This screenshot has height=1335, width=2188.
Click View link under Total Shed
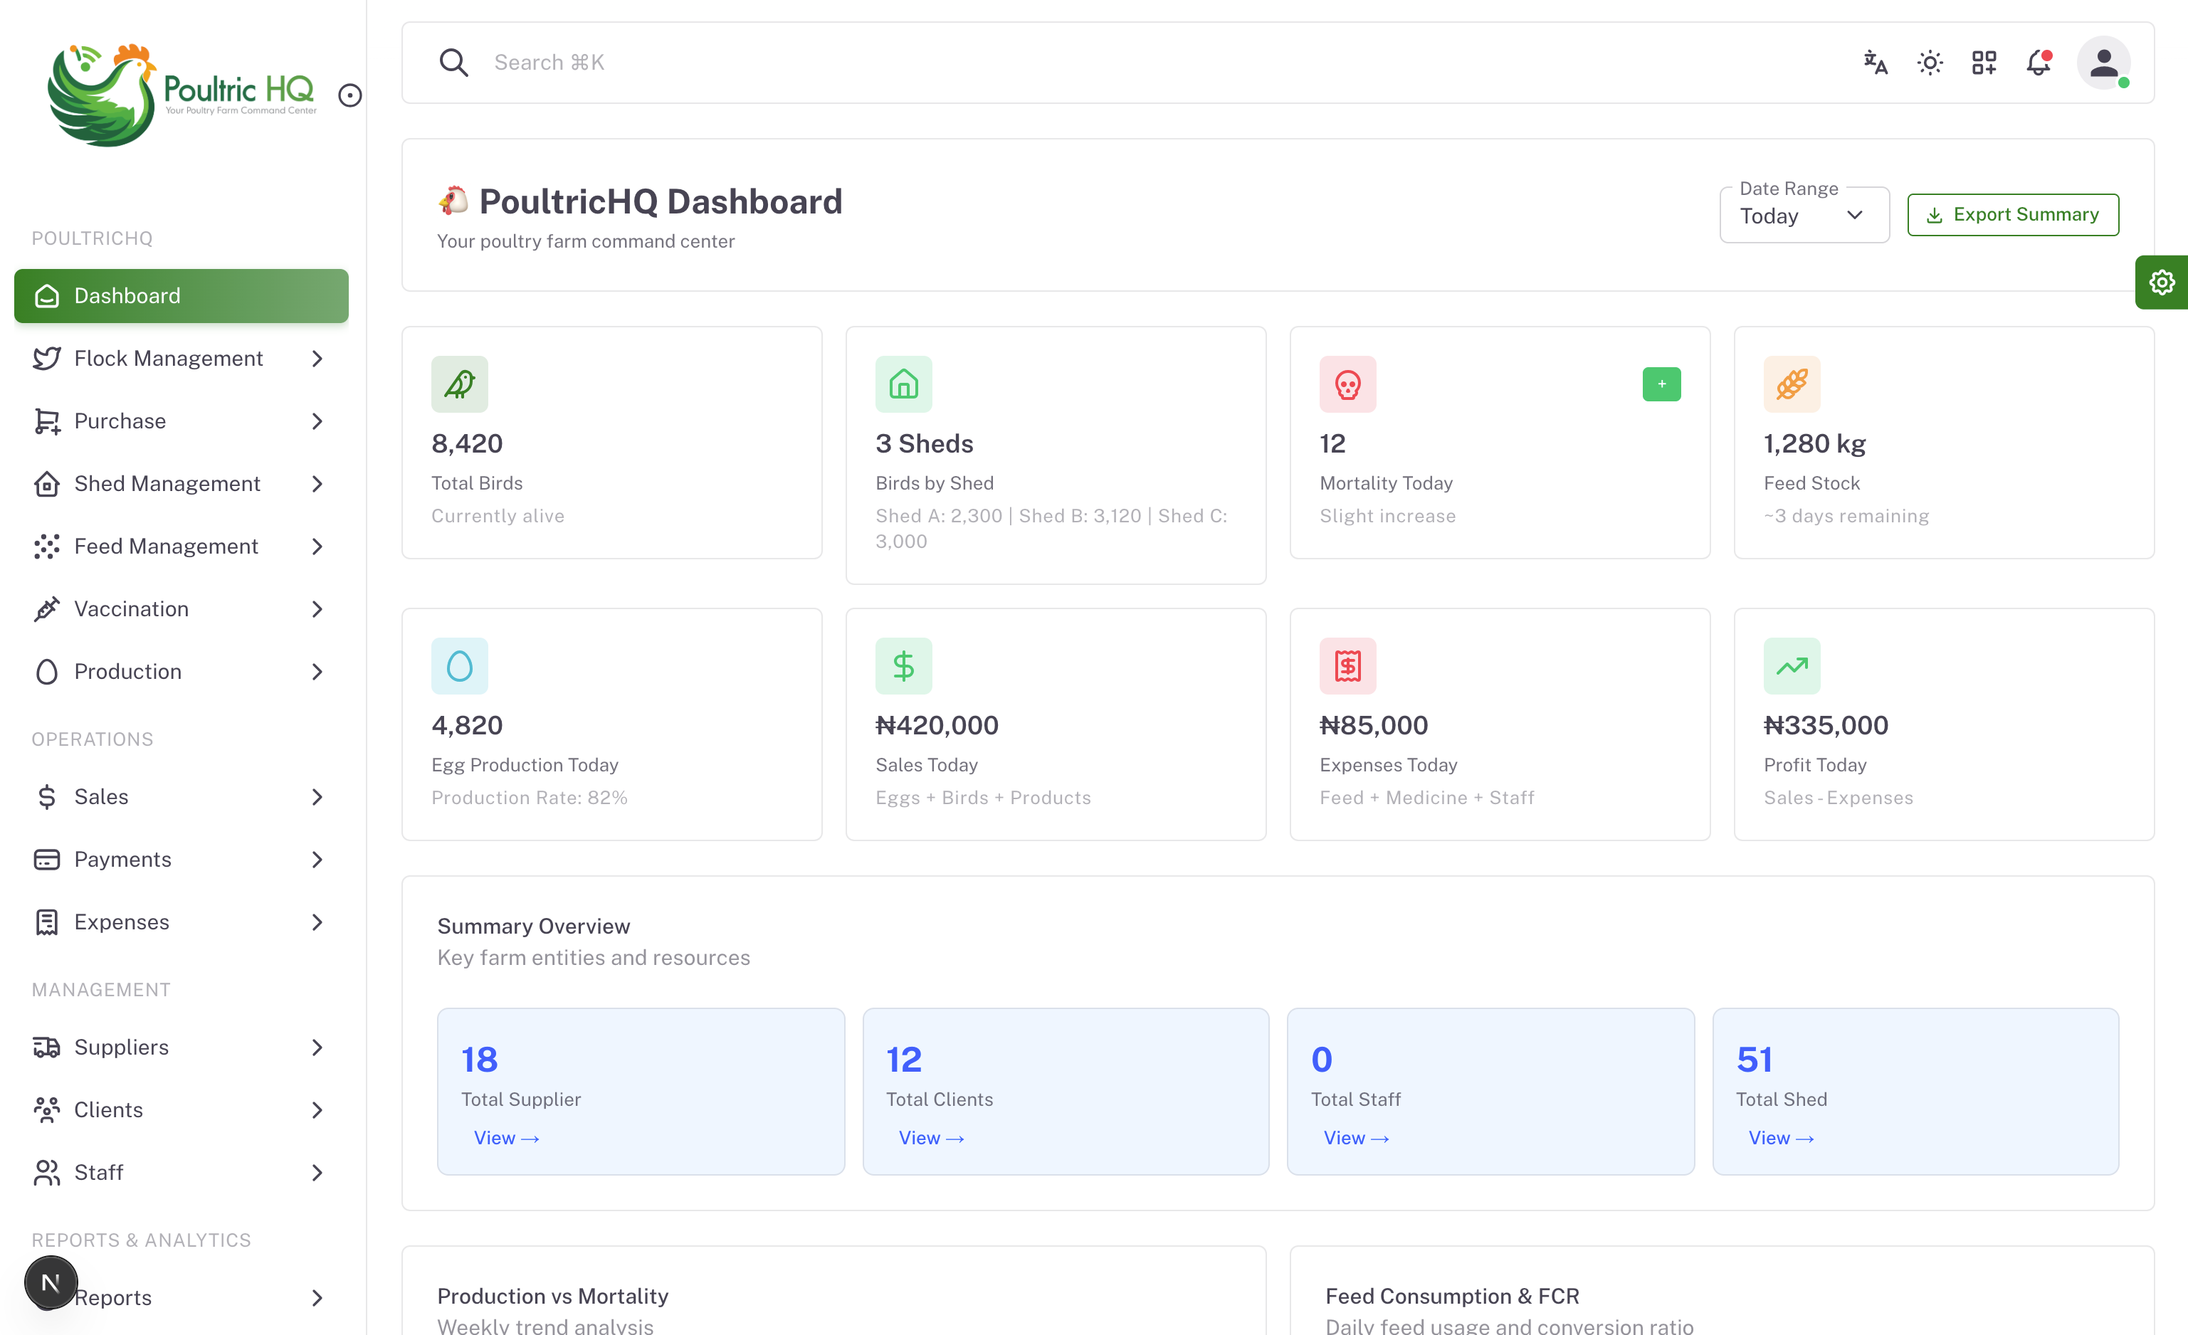[x=1780, y=1137]
